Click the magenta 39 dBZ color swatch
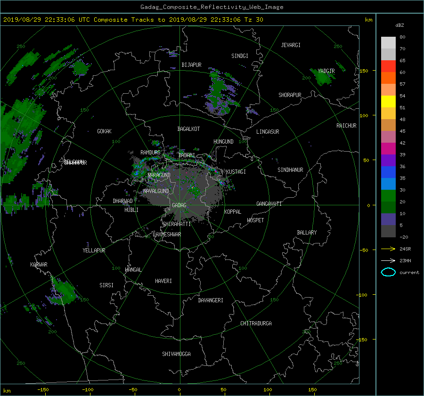Image resolution: width=424 pixels, height=396 pixels. pyautogui.click(x=388, y=149)
